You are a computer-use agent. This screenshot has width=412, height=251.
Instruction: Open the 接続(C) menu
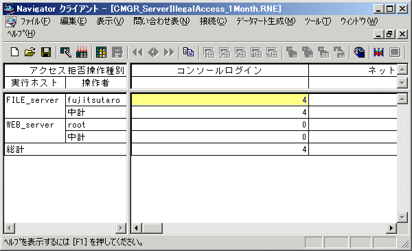(x=213, y=21)
